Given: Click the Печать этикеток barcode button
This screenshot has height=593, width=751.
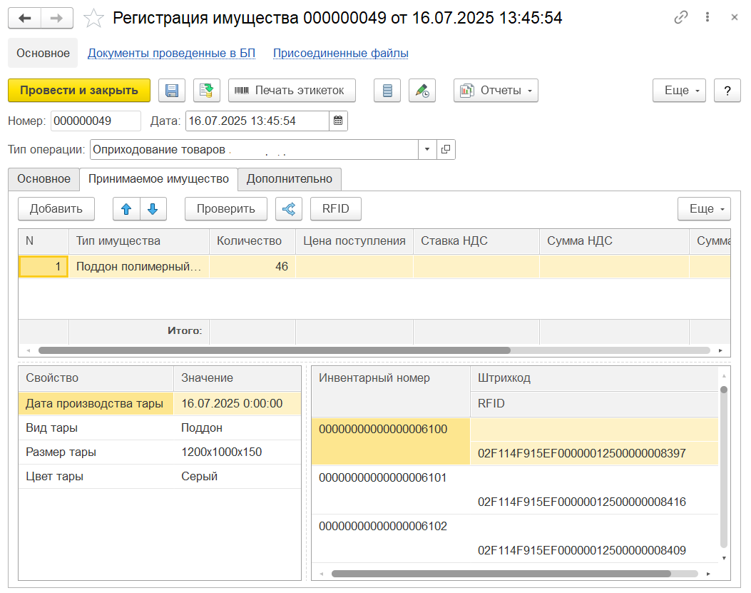Looking at the screenshot, I should pyautogui.click(x=291, y=91).
